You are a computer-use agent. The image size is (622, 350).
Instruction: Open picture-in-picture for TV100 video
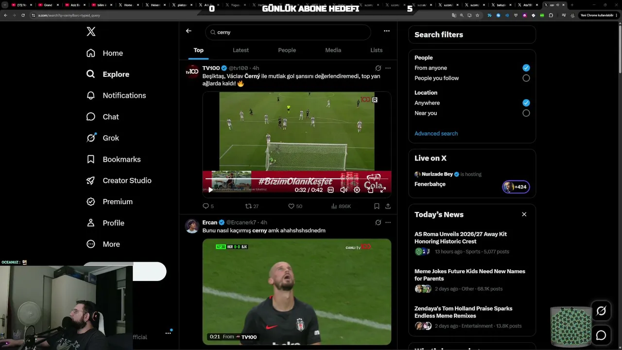coord(370,190)
